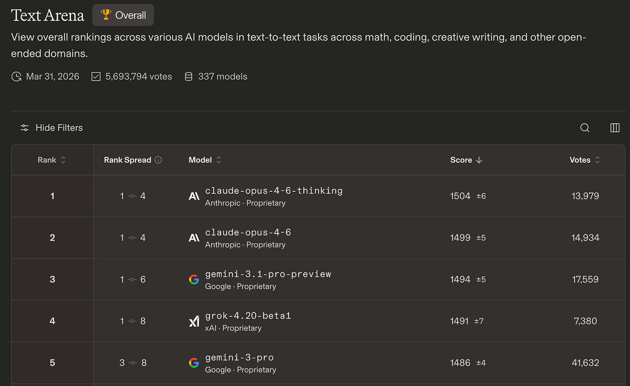Click the Text Arena page title
This screenshot has height=386, width=630.
pyautogui.click(x=48, y=15)
